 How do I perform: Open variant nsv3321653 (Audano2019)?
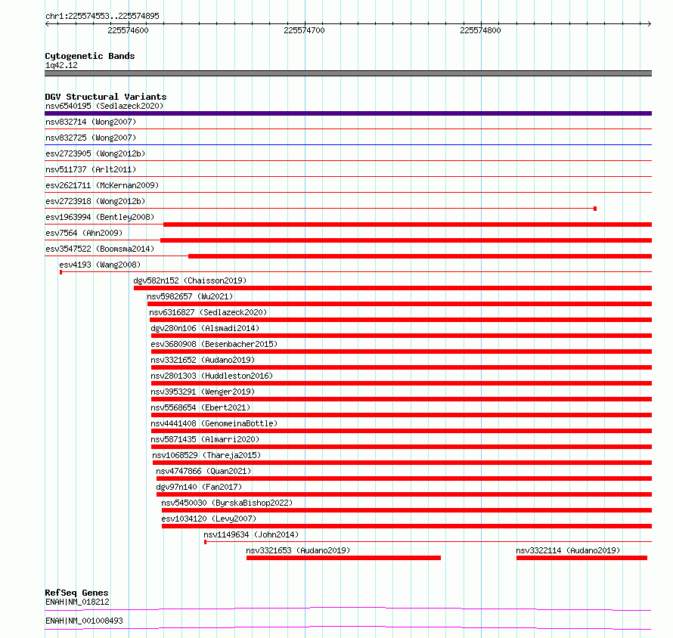[x=298, y=550]
